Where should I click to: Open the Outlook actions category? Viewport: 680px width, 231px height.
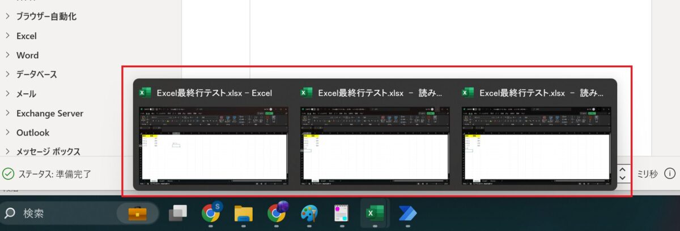pos(33,133)
